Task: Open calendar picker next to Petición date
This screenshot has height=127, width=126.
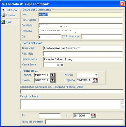Action: [53, 75]
